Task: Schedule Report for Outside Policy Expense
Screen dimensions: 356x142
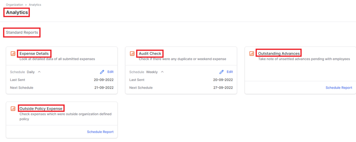Action: click(100, 132)
